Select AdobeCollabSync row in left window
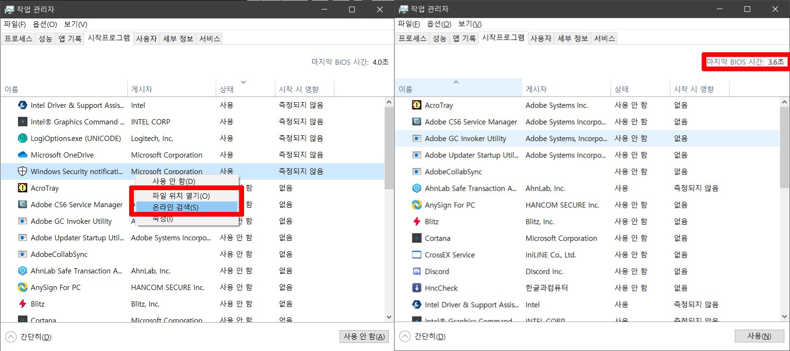790x351 pixels. [193, 254]
